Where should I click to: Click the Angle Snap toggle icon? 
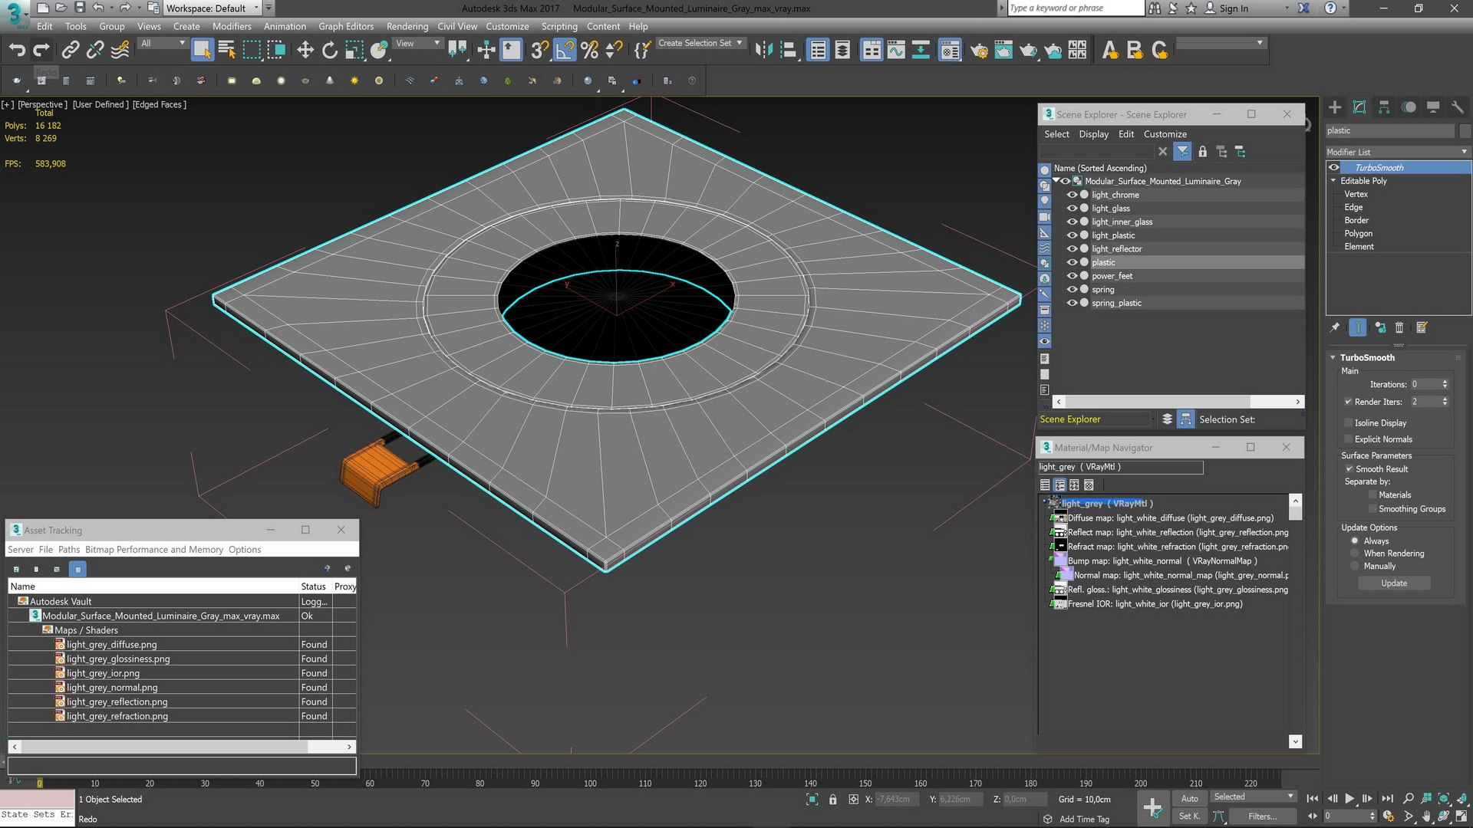coord(564,51)
